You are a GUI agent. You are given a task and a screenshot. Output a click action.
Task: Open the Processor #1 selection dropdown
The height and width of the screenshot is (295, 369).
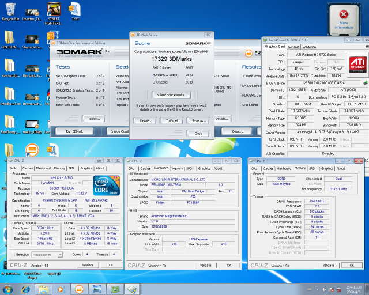coord(47,255)
